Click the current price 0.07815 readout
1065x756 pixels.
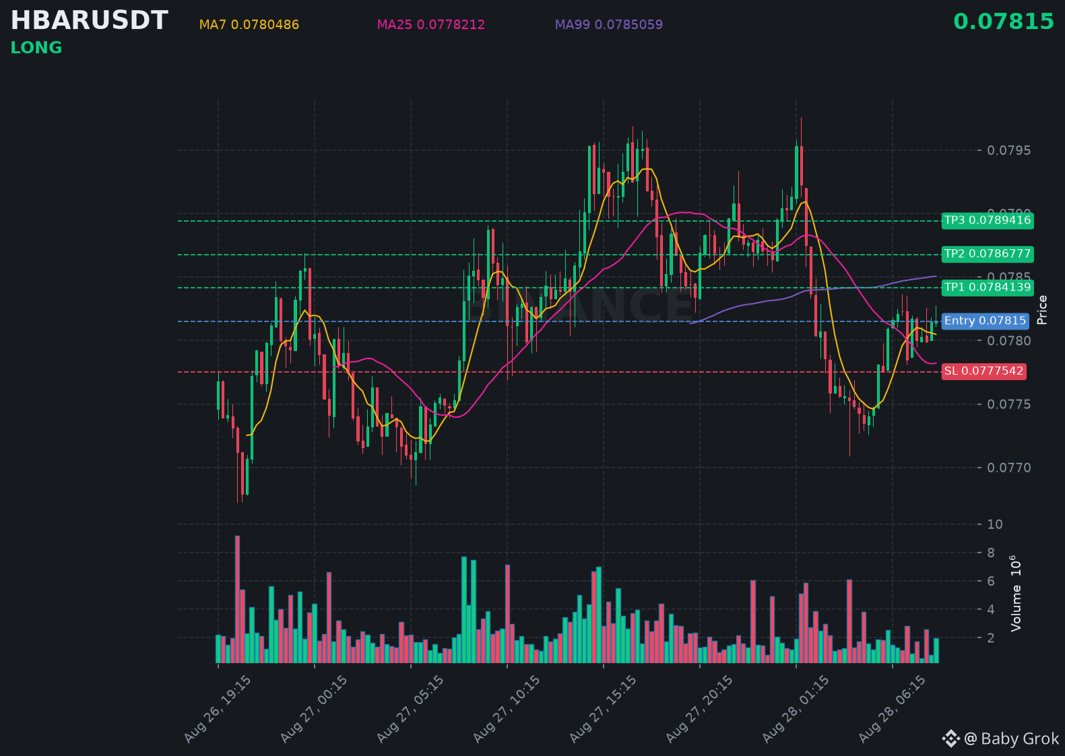pos(1004,22)
